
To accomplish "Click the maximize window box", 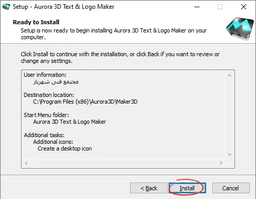I will [x=220, y=7].
